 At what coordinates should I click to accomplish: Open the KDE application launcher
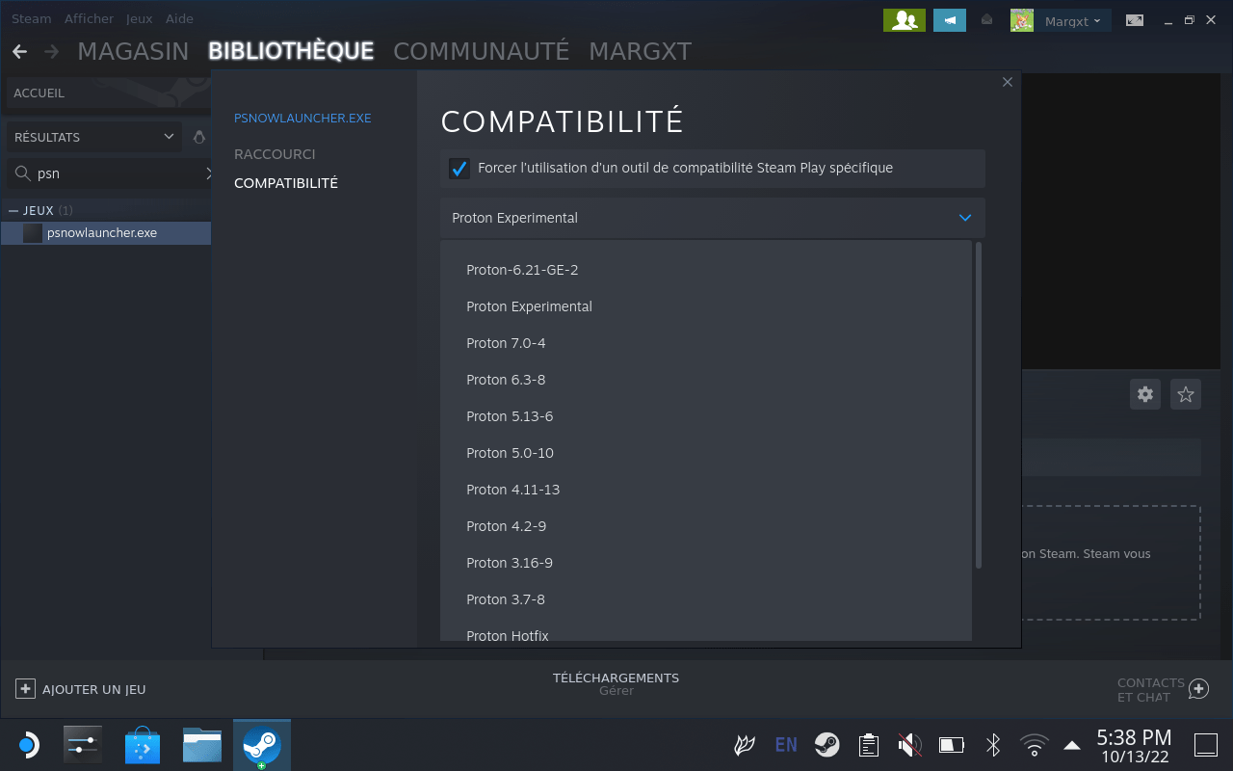29,745
